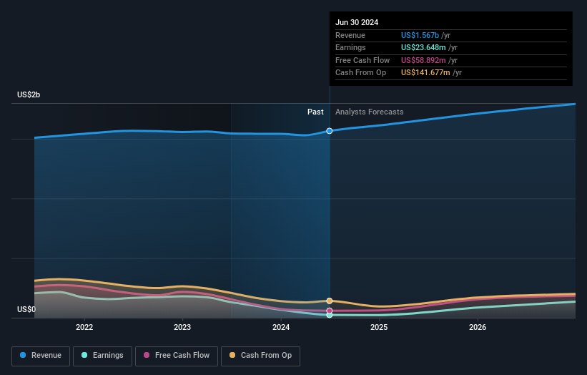Image resolution: width=587 pixels, height=375 pixels.
Task: Click the Free Cash Flow pink data point marker
Action: [x=330, y=311]
